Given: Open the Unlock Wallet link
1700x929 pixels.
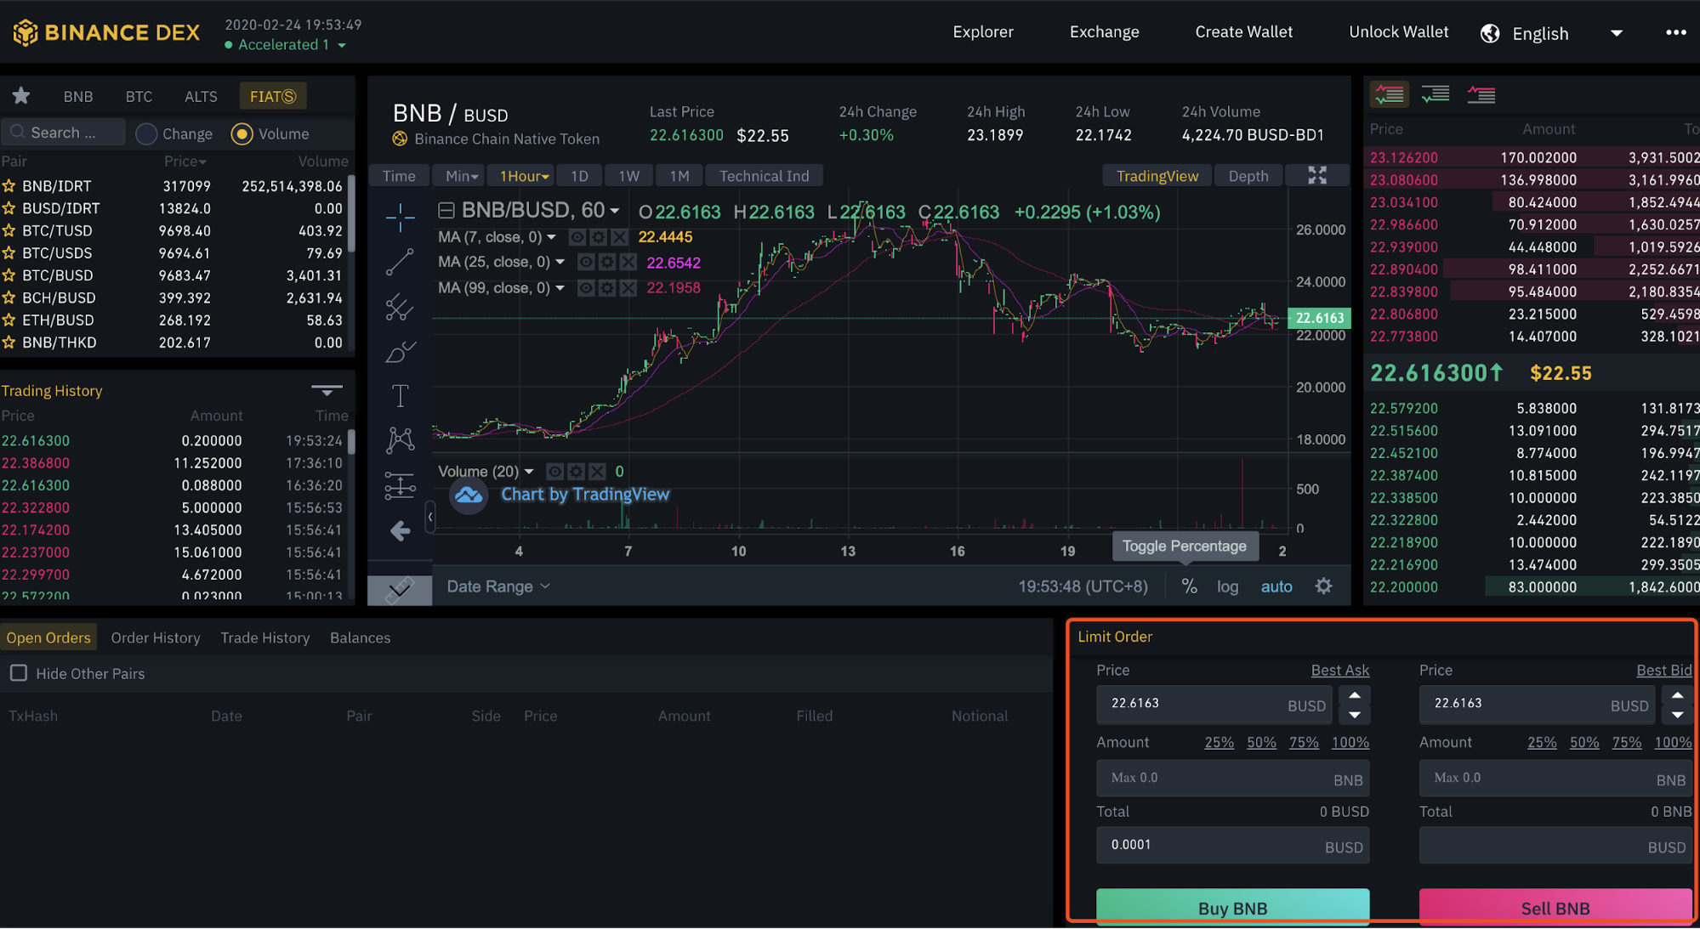Looking at the screenshot, I should tap(1399, 31).
